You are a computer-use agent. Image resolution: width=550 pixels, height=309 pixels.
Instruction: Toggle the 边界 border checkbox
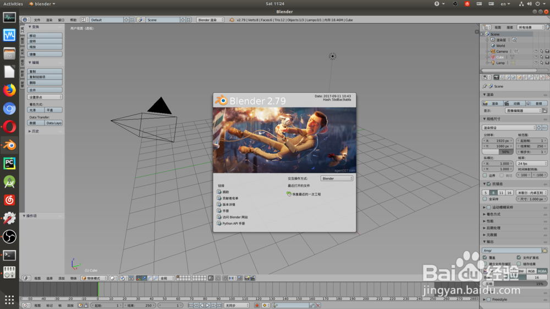485,175
